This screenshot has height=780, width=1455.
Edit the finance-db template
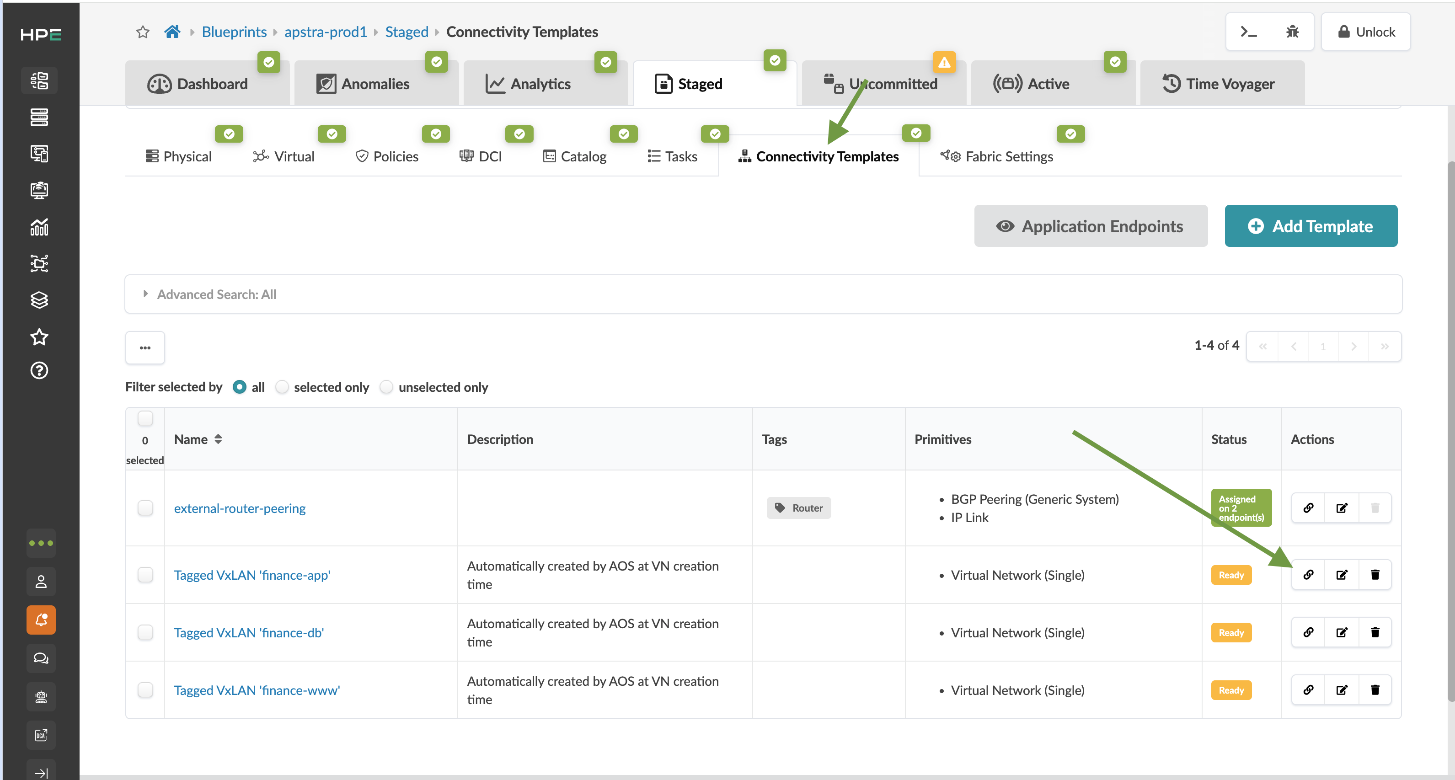click(1342, 633)
